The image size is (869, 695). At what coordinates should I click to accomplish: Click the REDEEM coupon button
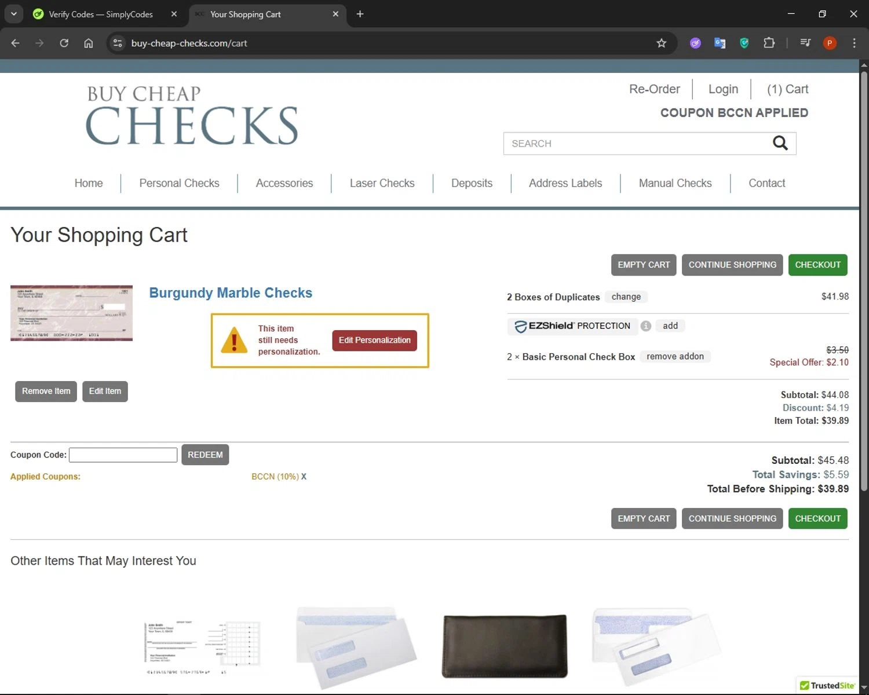click(205, 455)
